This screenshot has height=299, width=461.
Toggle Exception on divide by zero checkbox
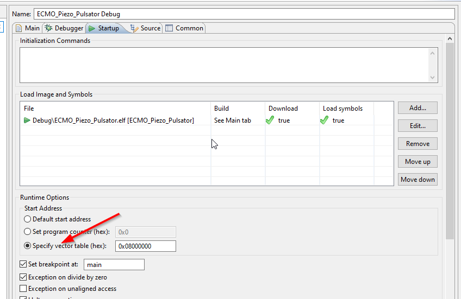(23, 277)
